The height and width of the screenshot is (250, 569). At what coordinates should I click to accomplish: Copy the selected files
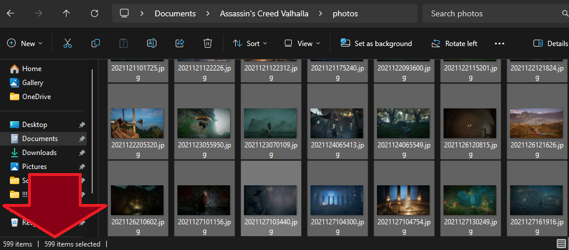[96, 44]
